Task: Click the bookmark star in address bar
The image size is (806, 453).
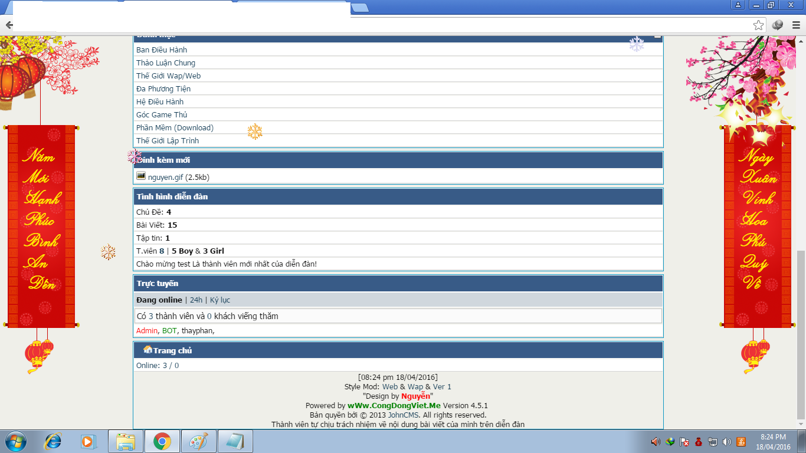Action: [x=758, y=25]
